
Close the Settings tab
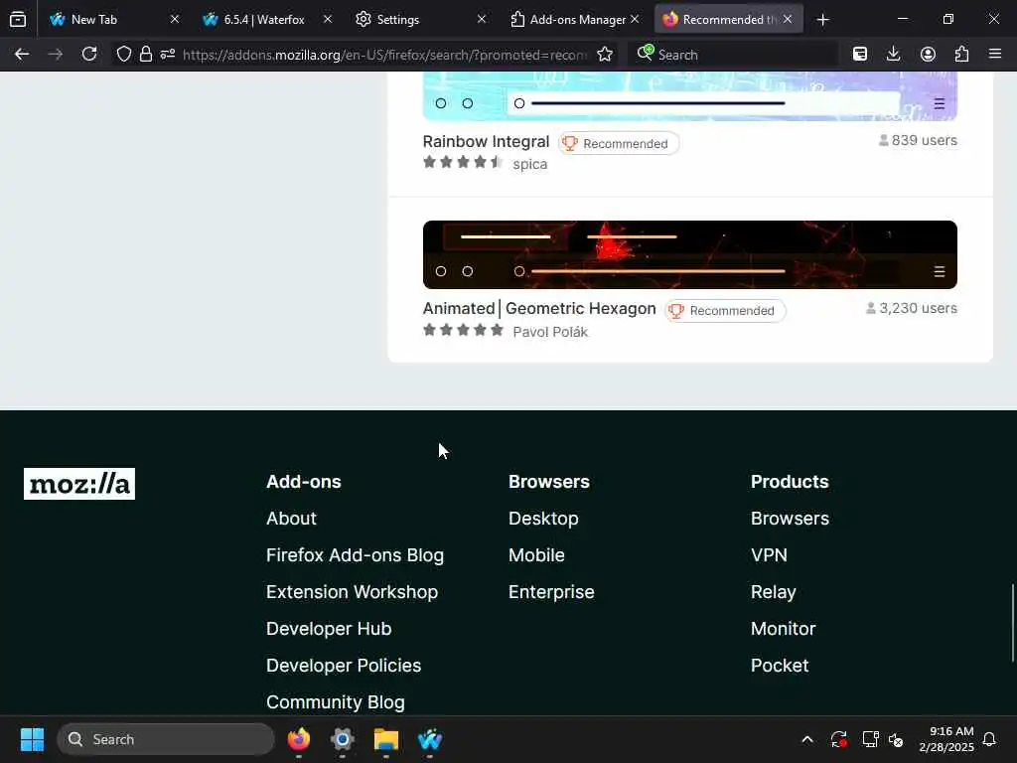click(x=482, y=20)
